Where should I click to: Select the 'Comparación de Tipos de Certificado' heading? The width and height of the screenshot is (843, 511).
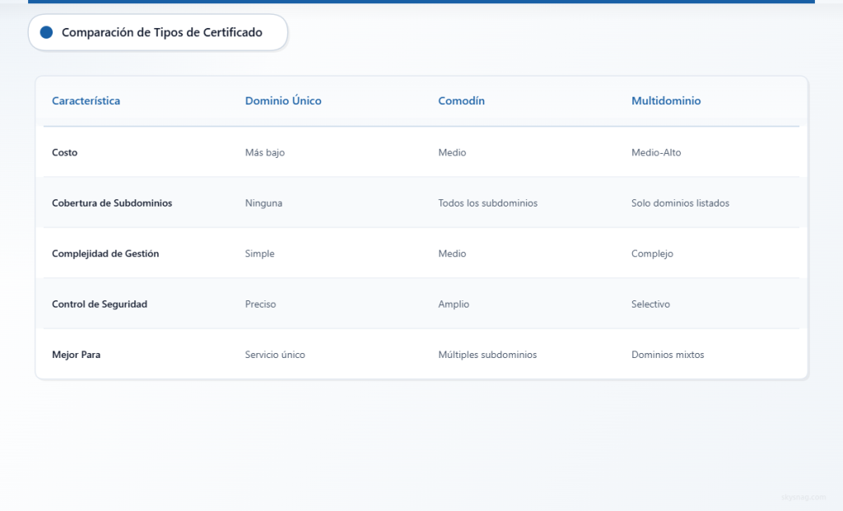pyautogui.click(x=162, y=32)
